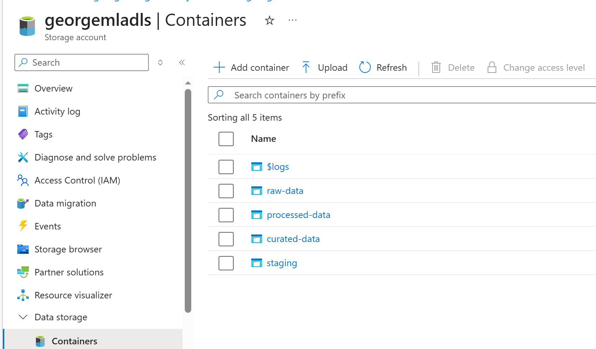Screen dimensions: 596x349
Task: Click the processed-data container icon
Action: (257, 215)
